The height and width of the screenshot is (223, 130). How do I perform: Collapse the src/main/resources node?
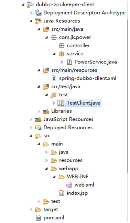click(x=39, y=71)
